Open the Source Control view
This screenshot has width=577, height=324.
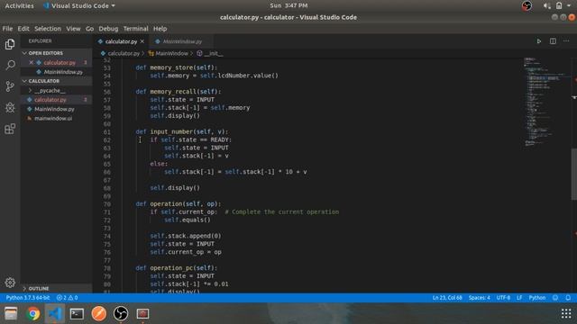(10, 86)
